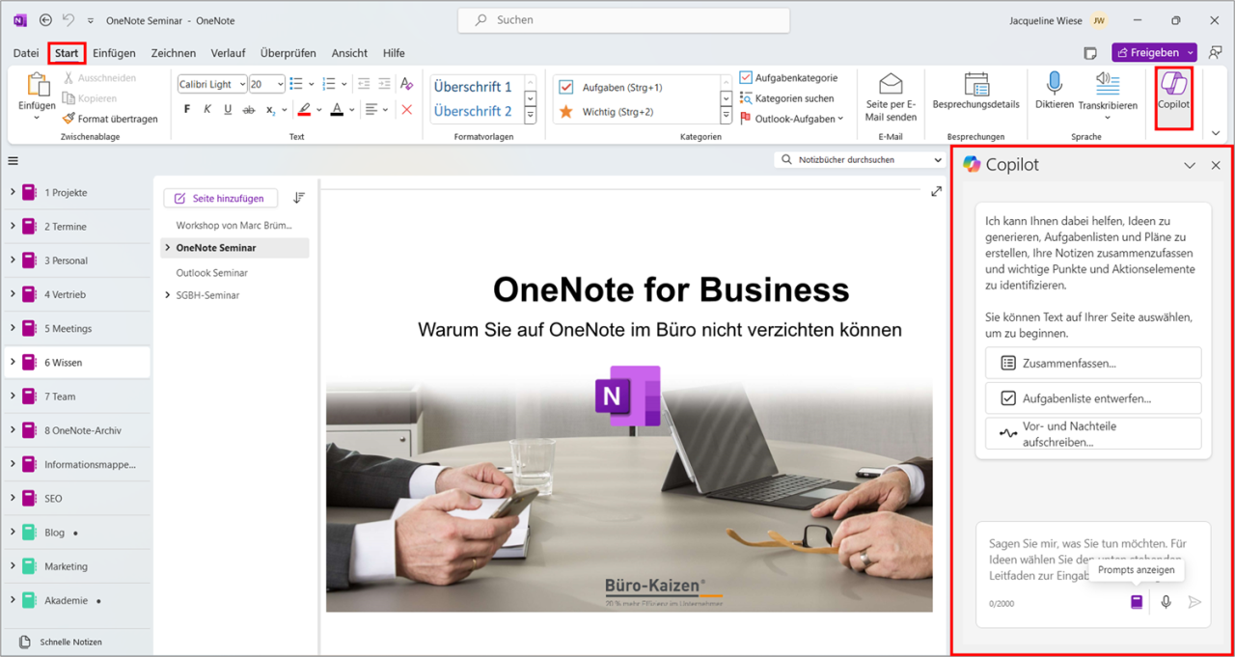
Task: Open the Copilot pane icon in ribbon
Action: (x=1173, y=95)
